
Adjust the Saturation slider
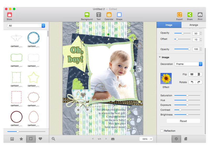187,95
